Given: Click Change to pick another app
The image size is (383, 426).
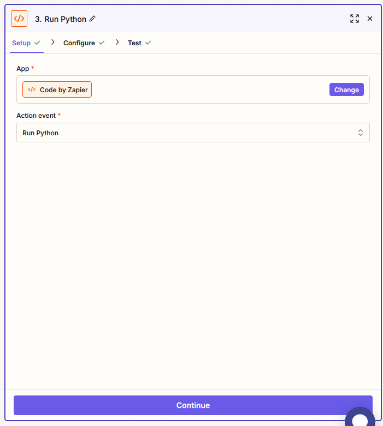Looking at the screenshot, I should [x=346, y=89].
